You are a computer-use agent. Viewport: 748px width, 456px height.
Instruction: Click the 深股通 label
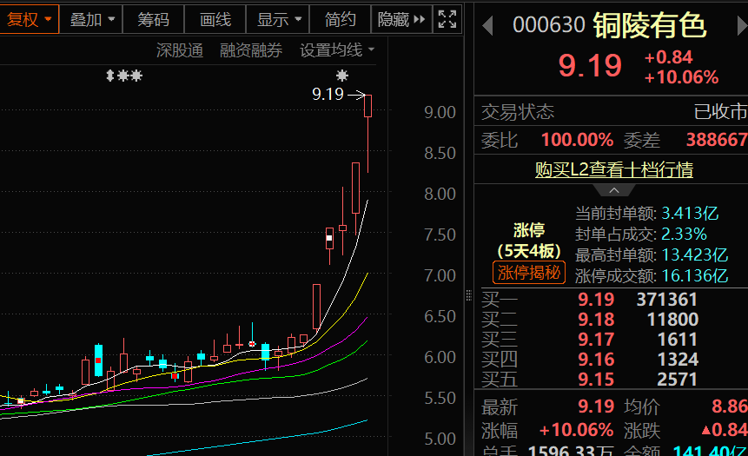pos(180,50)
